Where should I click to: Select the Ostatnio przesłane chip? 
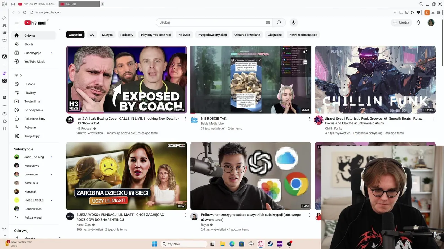[x=247, y=35]
